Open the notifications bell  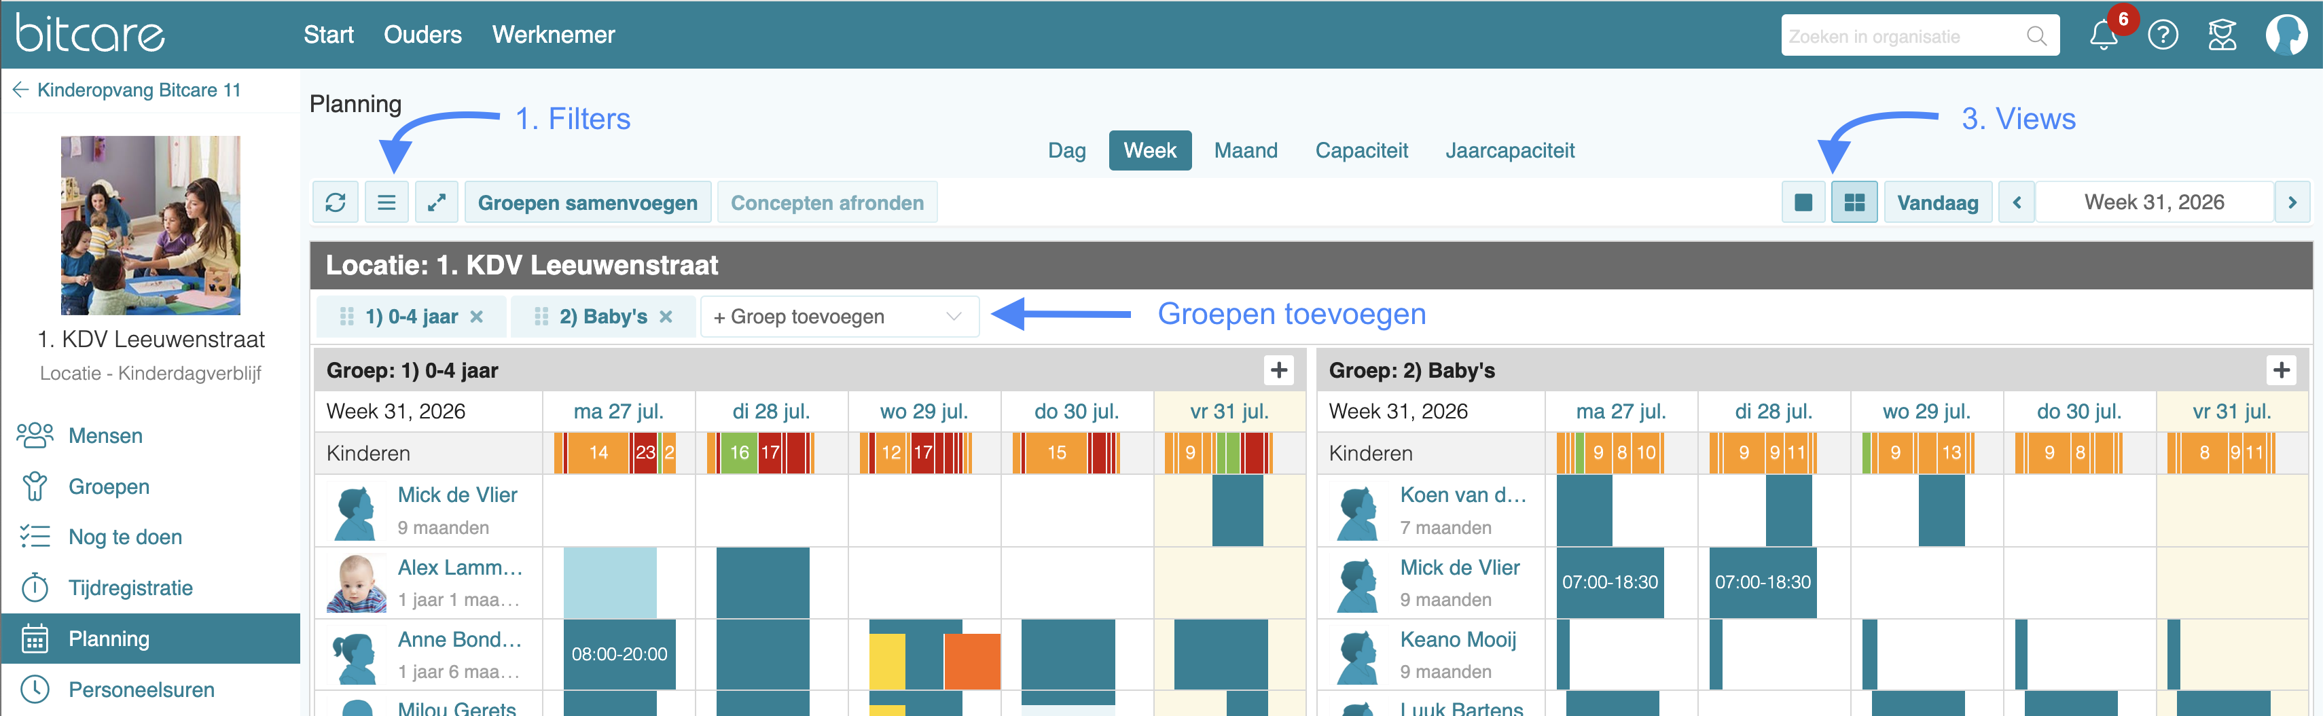point(2103,35)
